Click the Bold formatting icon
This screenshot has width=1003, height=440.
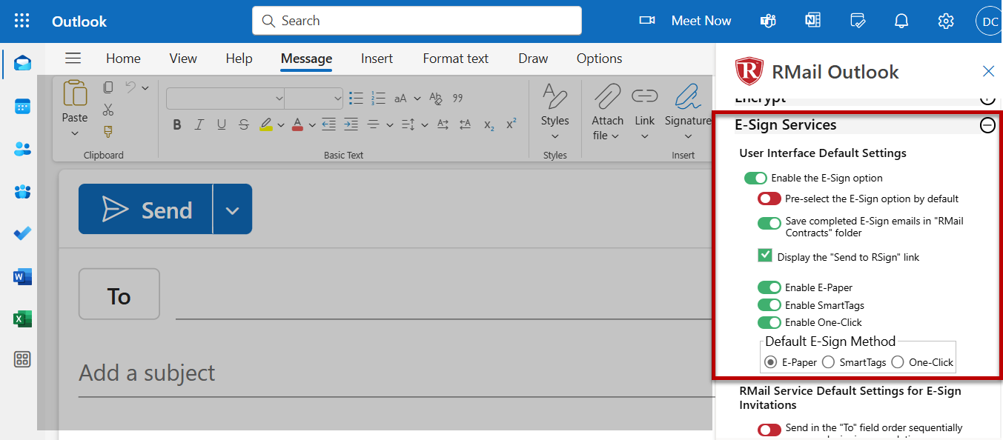pos(177,124)
